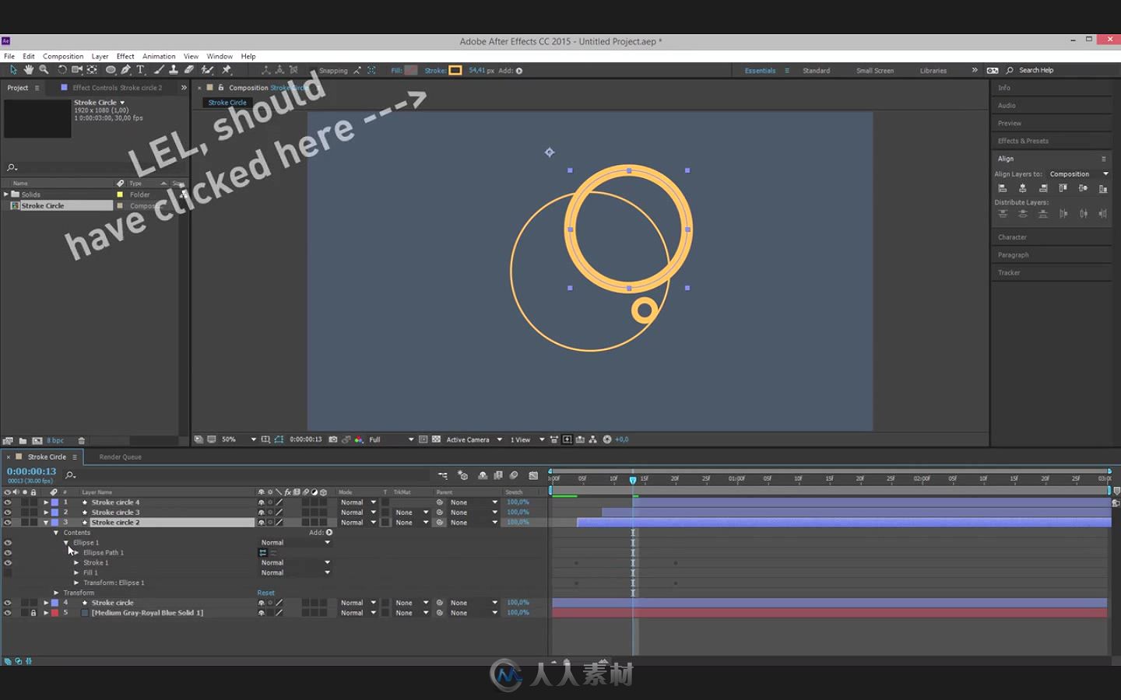Switch to the Standard workspace

(x=816, y=71)
